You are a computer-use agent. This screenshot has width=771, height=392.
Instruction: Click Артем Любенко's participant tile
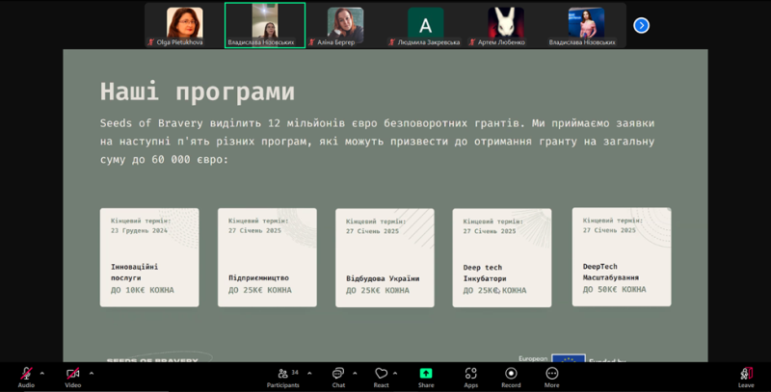pos(505,25)
